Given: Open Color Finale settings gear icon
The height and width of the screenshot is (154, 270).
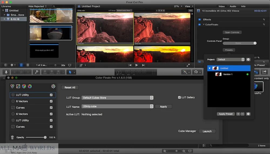Looking at the screenshot, I should 53,86.
